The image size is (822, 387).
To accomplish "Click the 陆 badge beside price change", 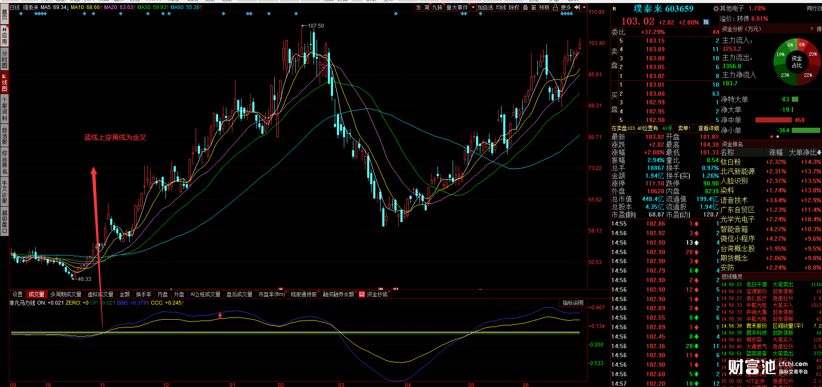I will click(706, 22).
